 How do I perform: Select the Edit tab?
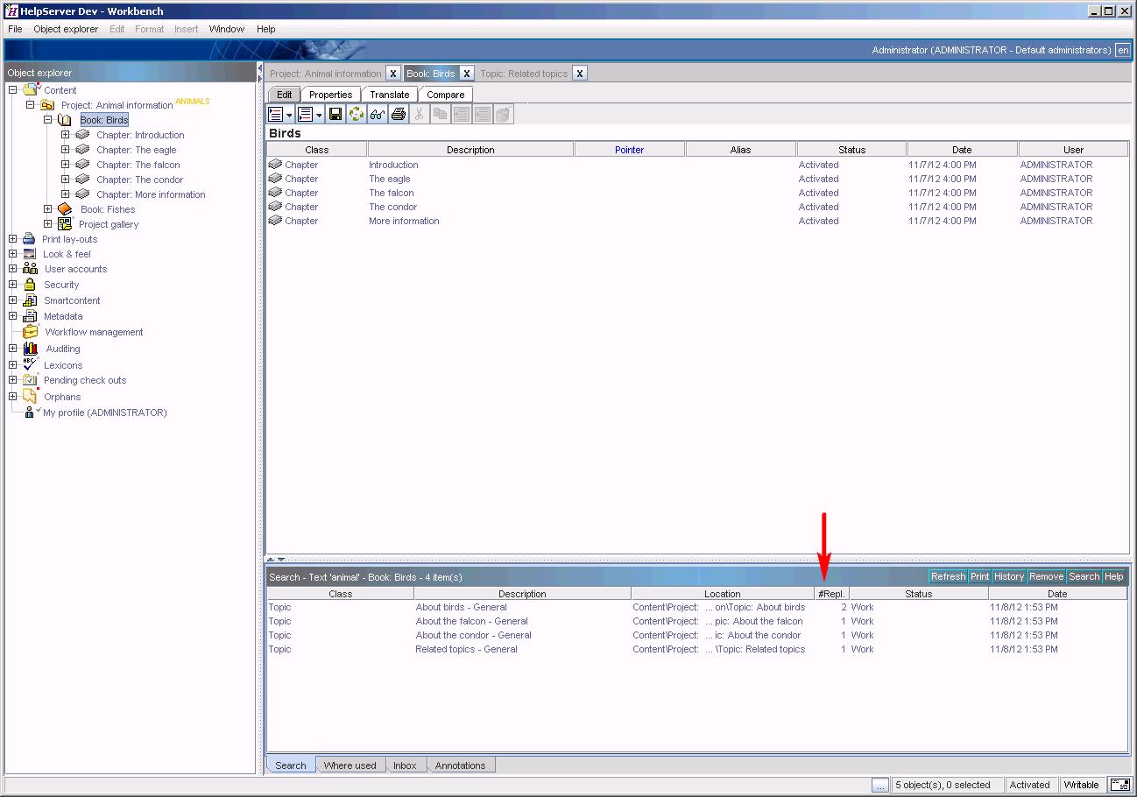[x=285, y=95]
